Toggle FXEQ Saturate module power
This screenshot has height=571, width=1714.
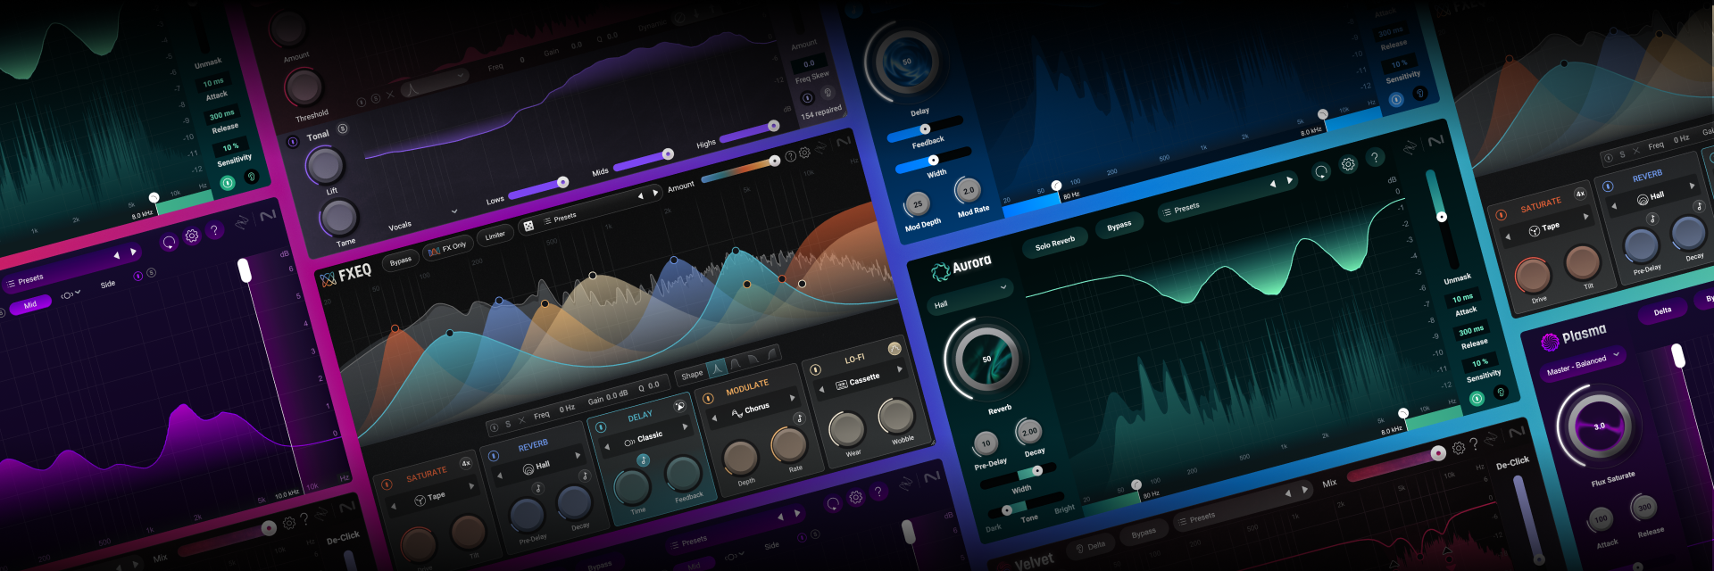(x=387, y=484)
